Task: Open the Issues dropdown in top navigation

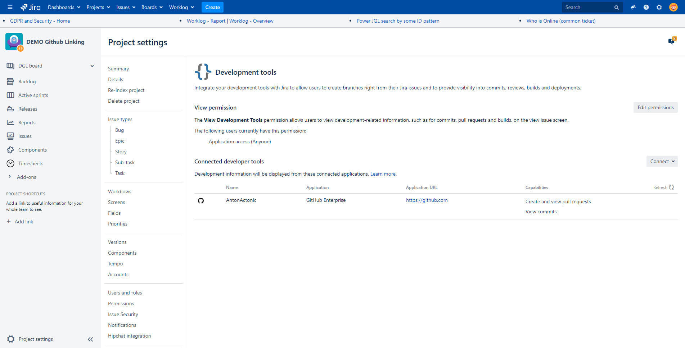Action: pyautogui.click(x=126, y=7)
